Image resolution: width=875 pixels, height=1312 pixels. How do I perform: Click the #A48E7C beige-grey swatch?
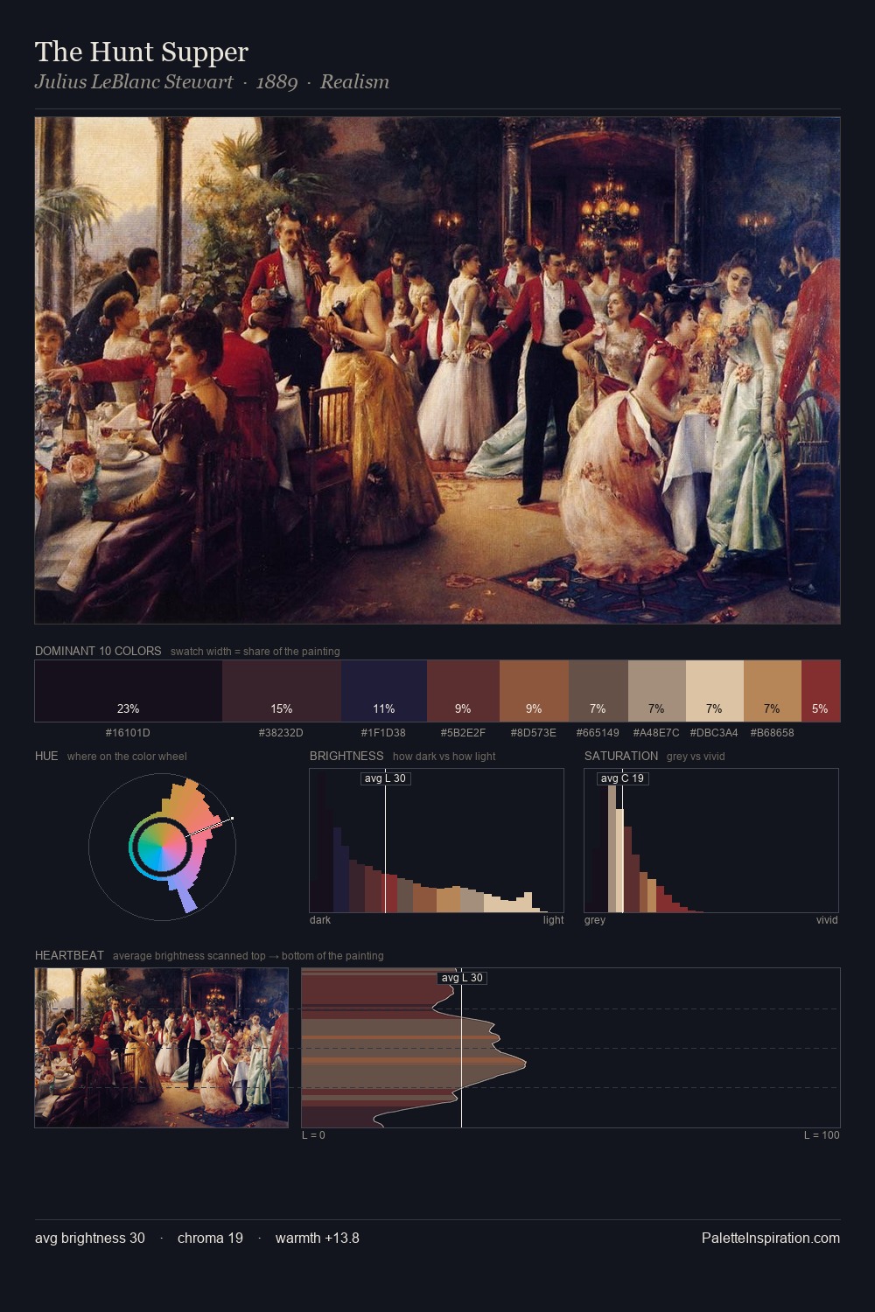click(657, 691)
